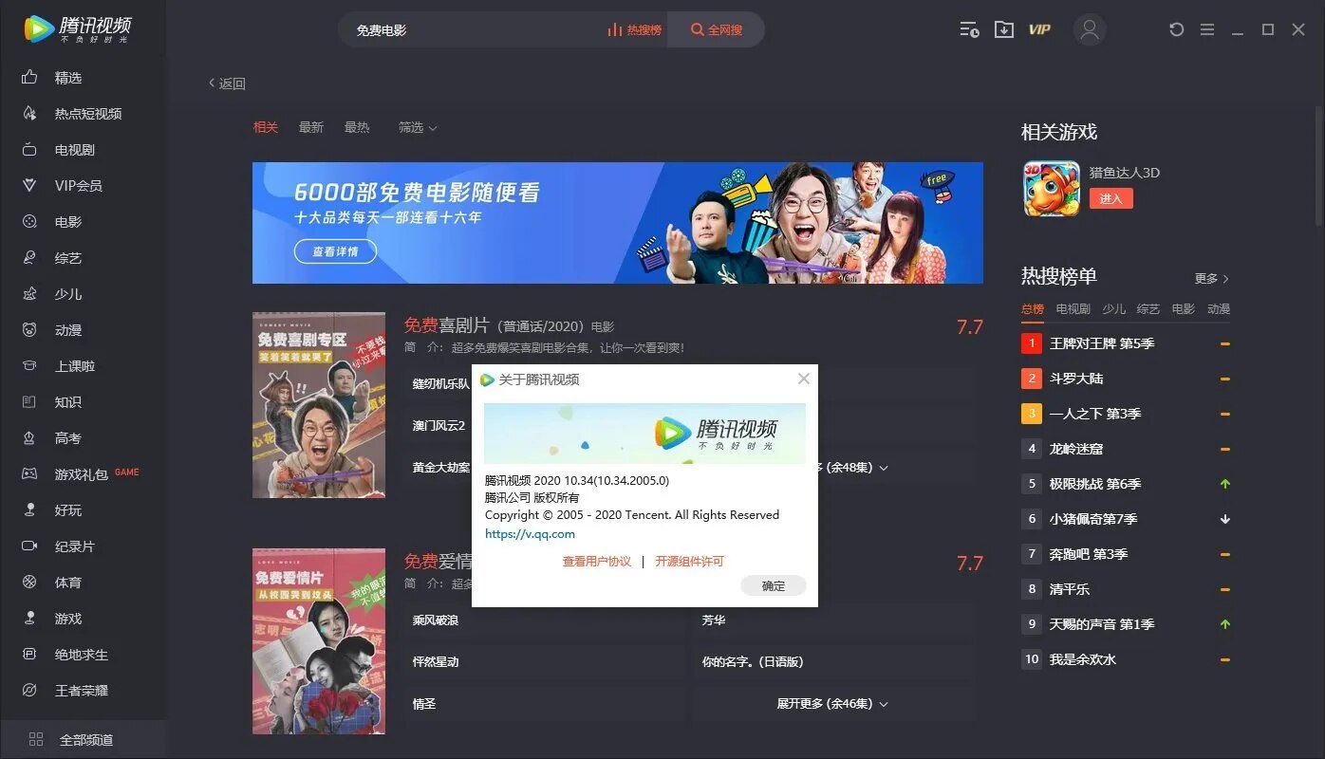1325x759 pixels.
Task: Open the 免费爱情片 poster thumbnail
Action: (x=319, y=641)
